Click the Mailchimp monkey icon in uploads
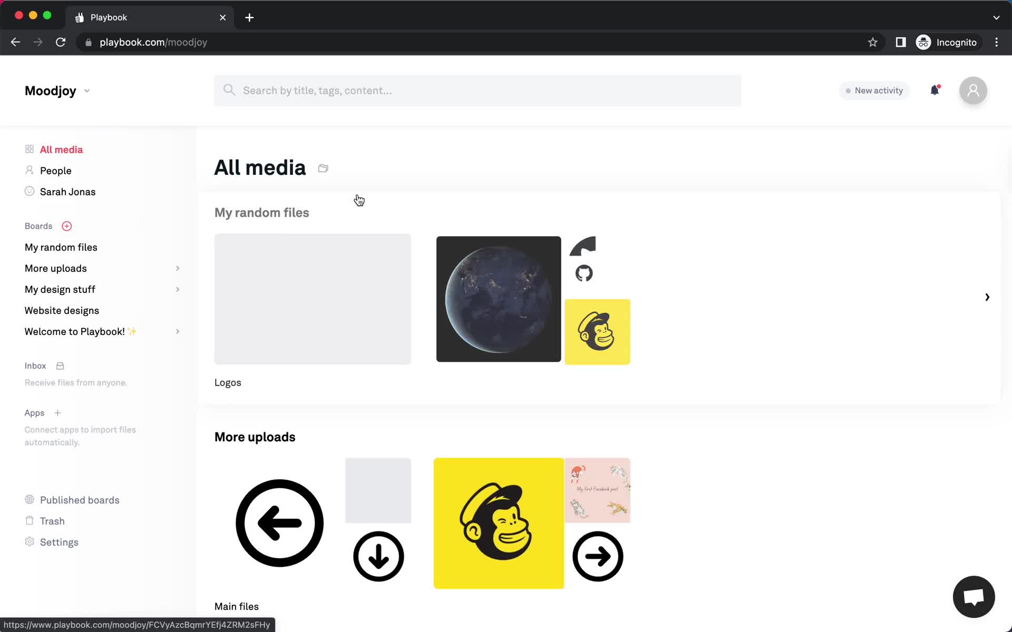This screenshot has height=632, width=1012. click(498, 523)
